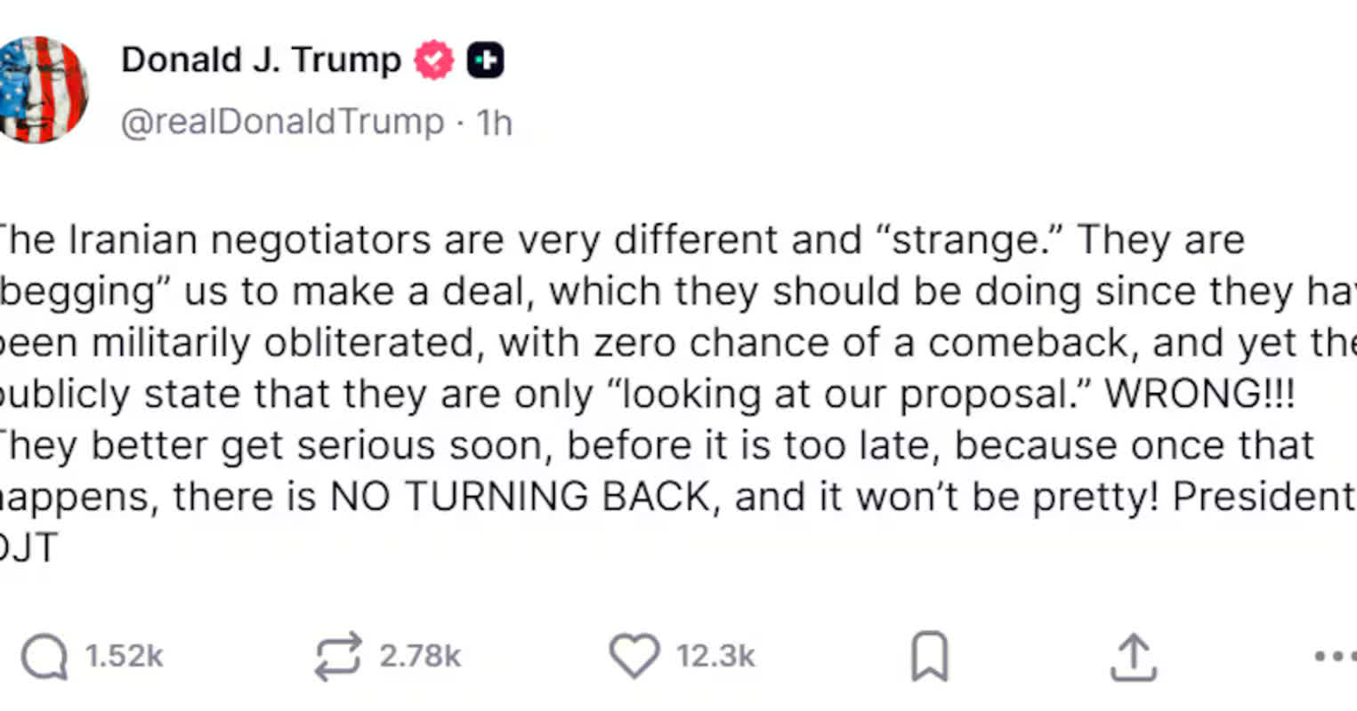Click the share upload icon
This screenshot has height=711, width=1357.
(1134, 657)
